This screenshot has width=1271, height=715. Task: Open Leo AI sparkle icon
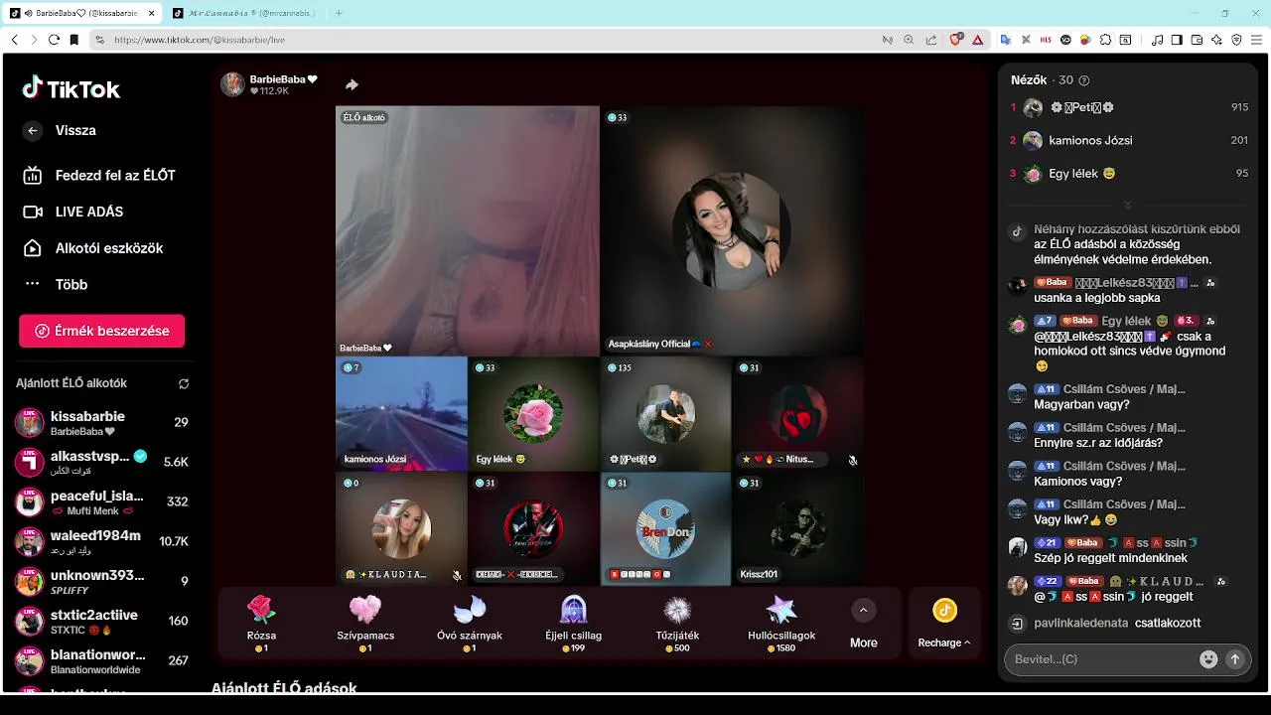click(1216, 40)
